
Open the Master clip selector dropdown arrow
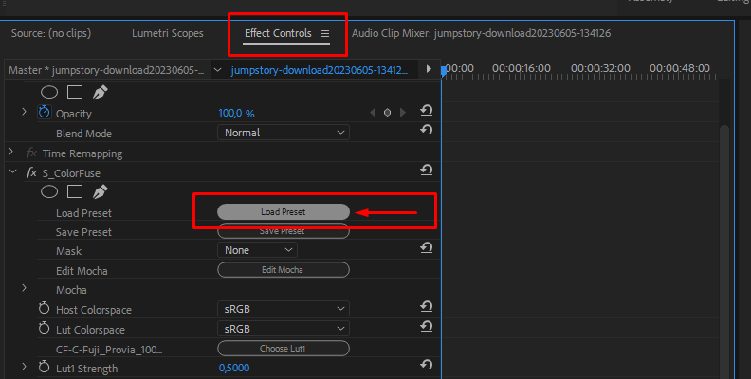(217, 70)
